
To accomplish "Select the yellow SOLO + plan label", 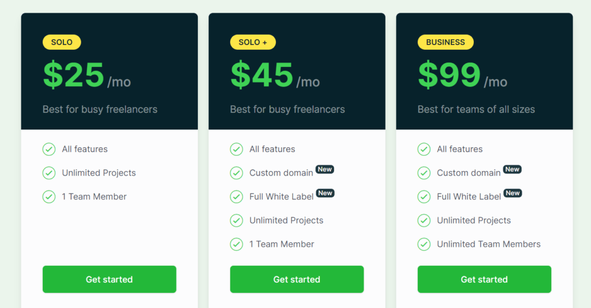I will coord(253,42).
